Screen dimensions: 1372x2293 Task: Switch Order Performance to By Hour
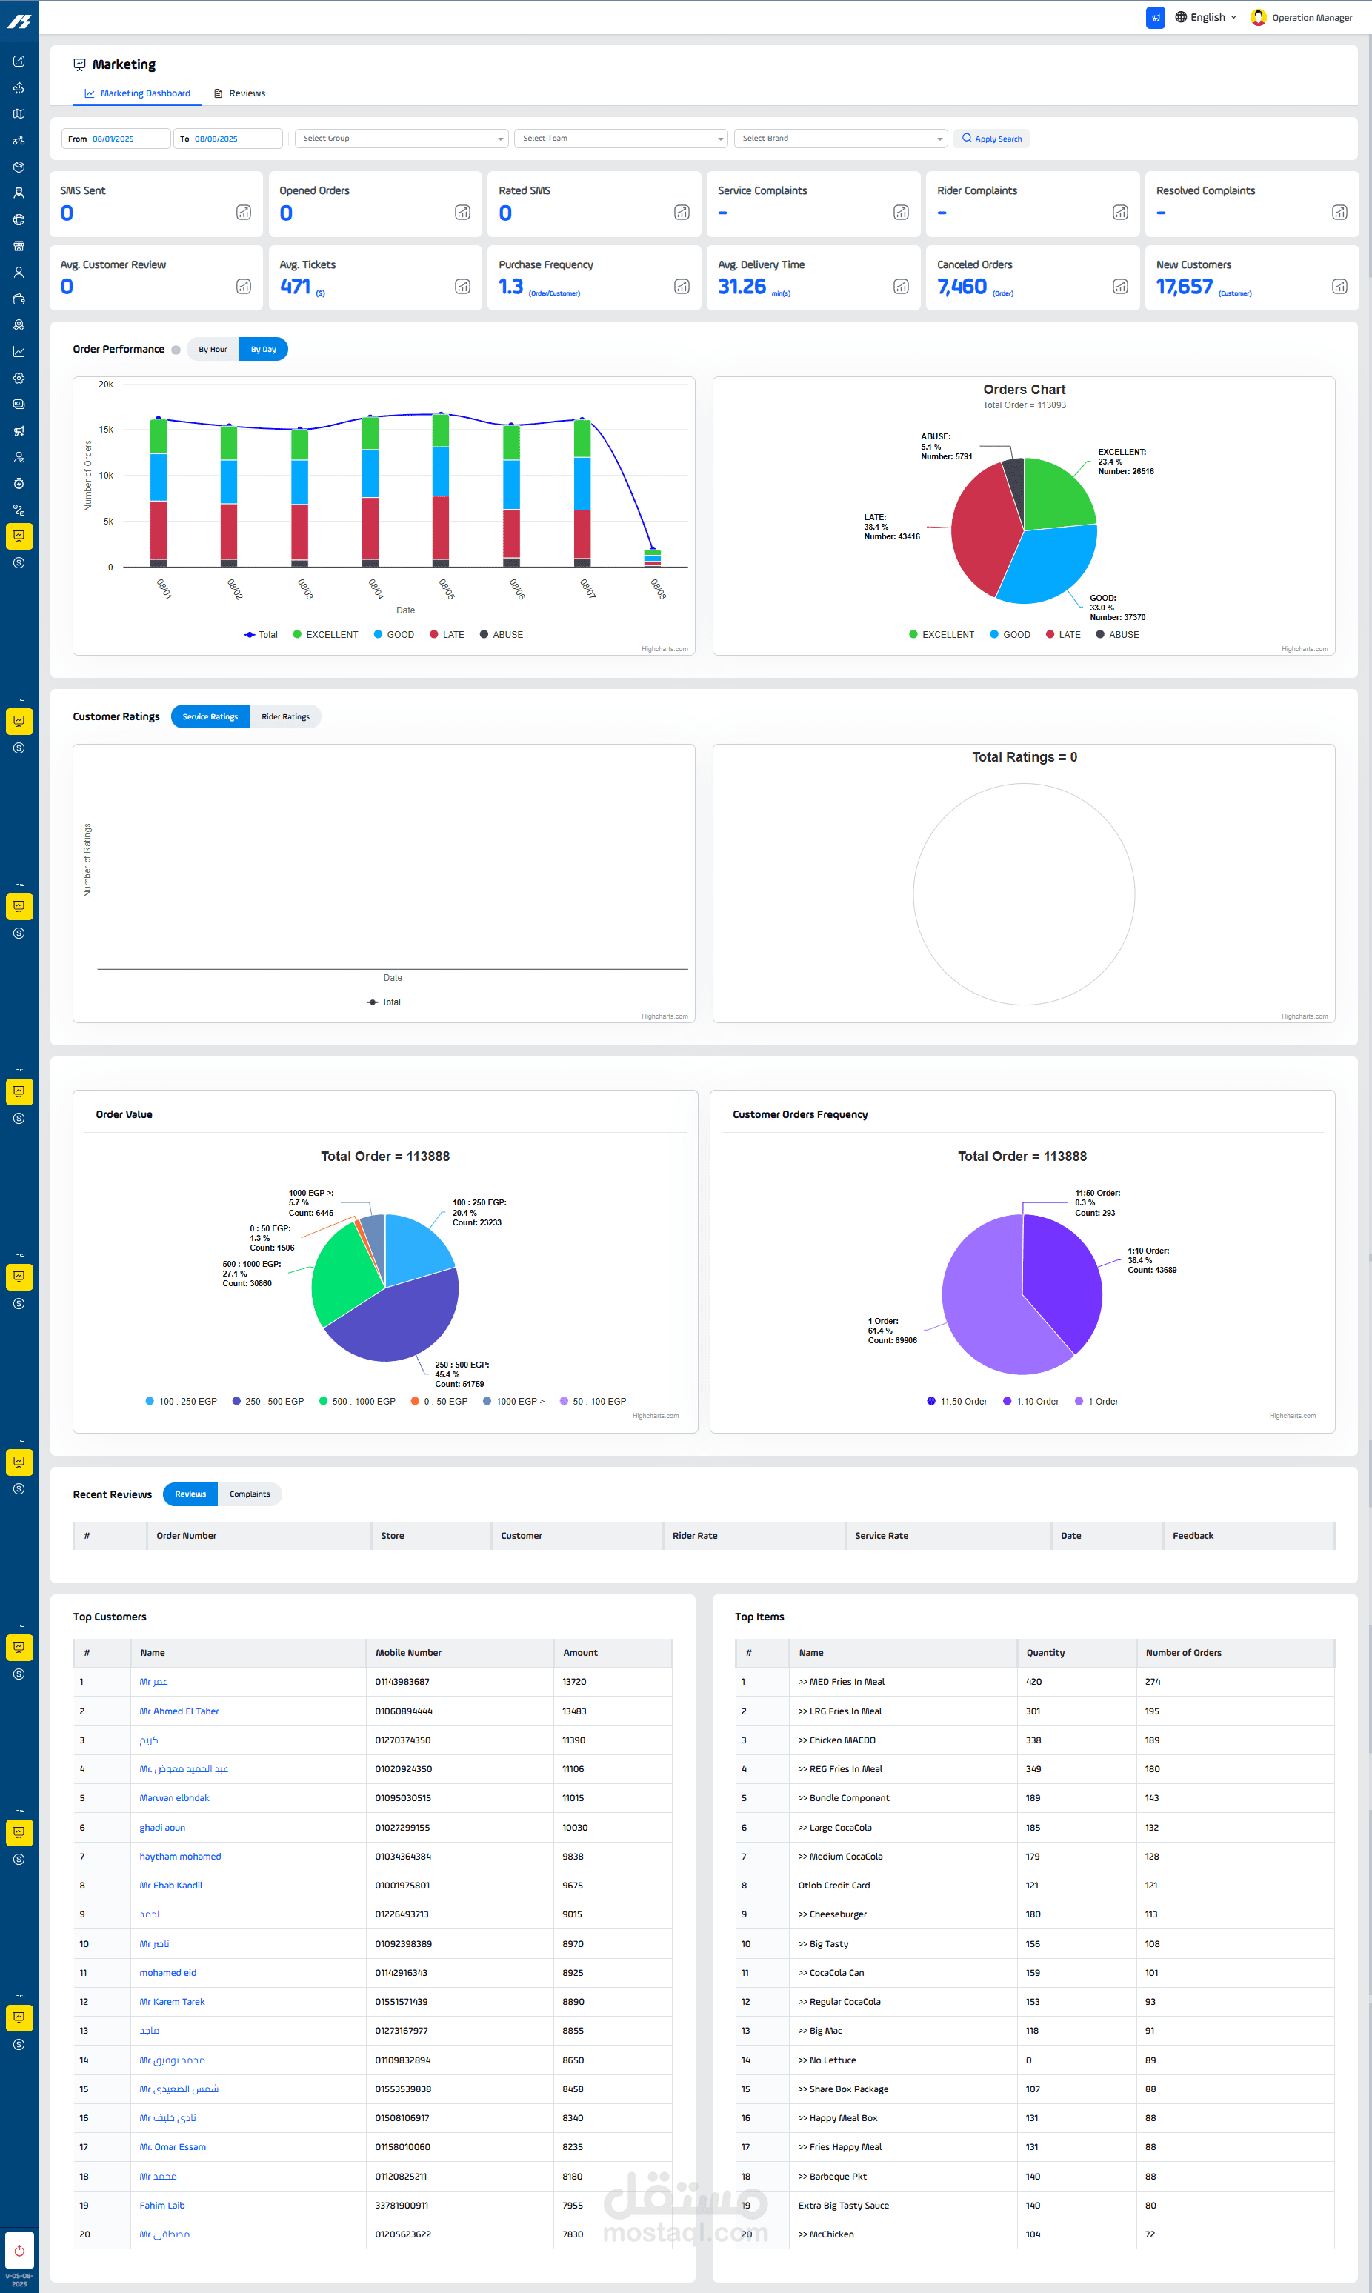click(x=213, y=350)
